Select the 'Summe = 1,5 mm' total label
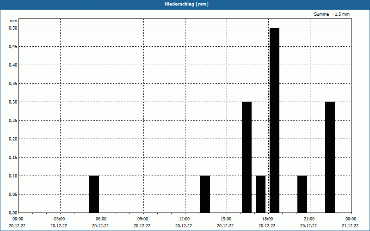 pyautogui.click(x=332, y=14)
